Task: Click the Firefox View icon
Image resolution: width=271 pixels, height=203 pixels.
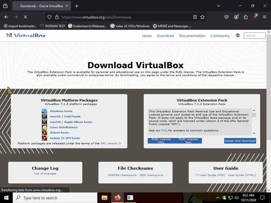Action: pos(5,6)
